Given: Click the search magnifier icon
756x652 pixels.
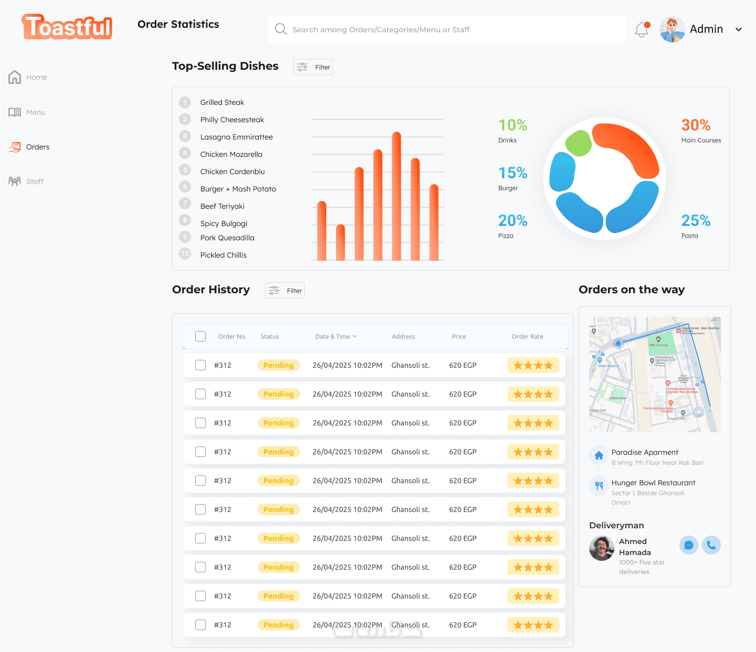Looking at the screenshot, I should coord(281,29).
